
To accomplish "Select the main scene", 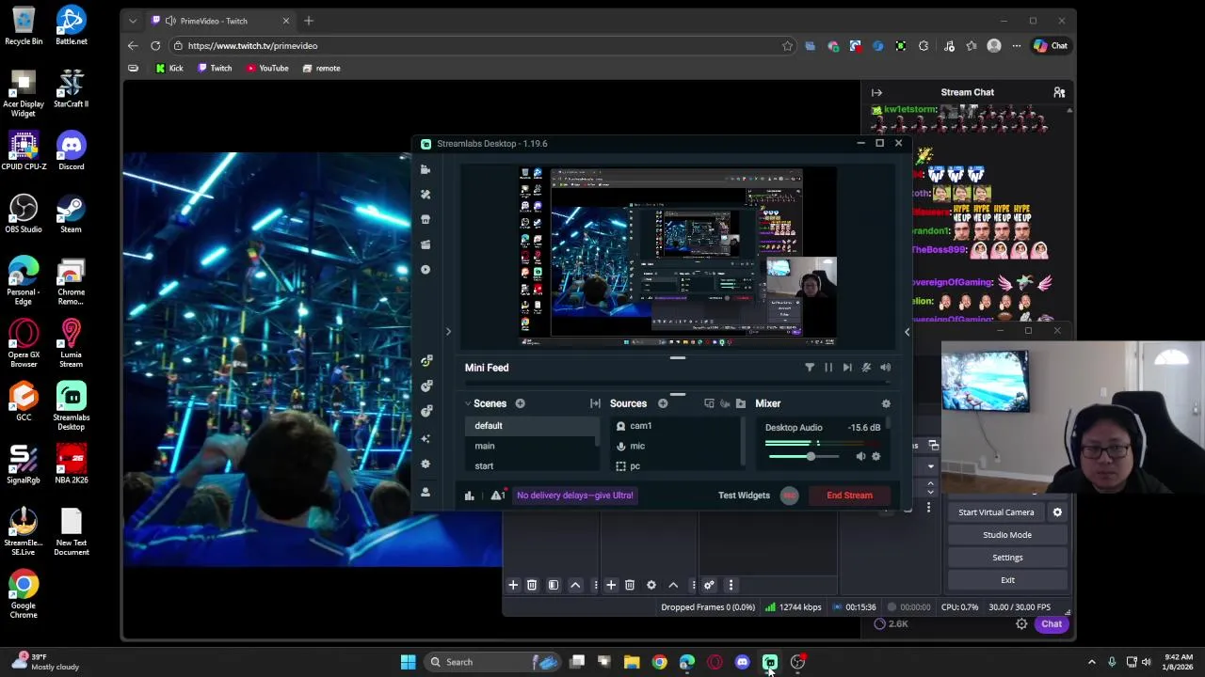I will pos(530,446).
